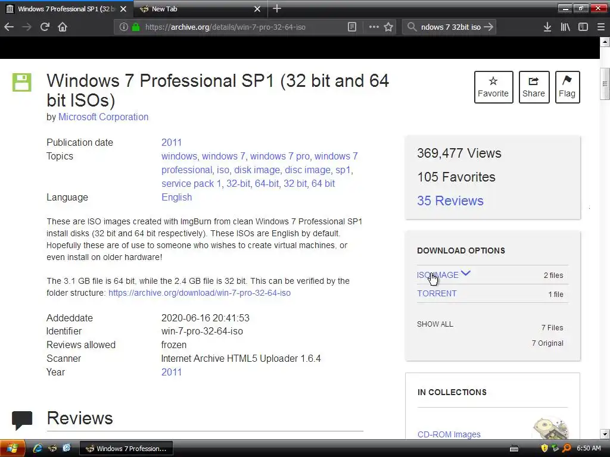The width and height of the screenshot is (610, 457).
Task: Open the English language link
Action: 176,197
